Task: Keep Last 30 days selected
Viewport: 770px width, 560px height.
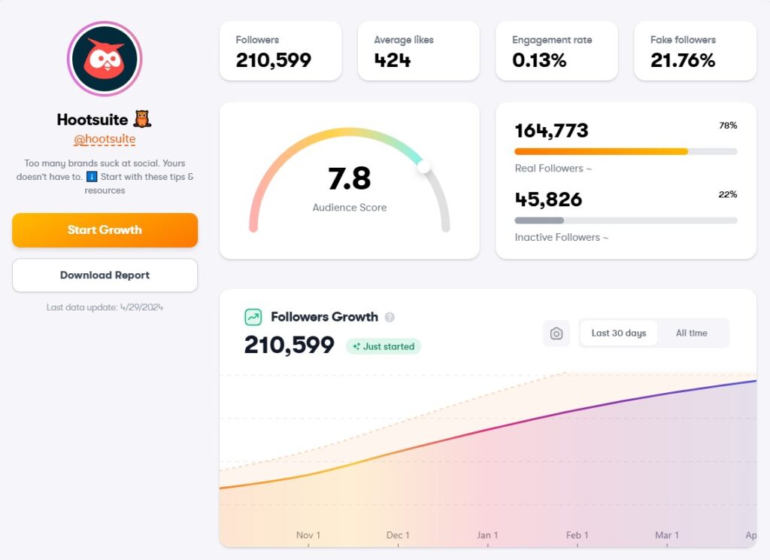Action: (x=618, y=333)
